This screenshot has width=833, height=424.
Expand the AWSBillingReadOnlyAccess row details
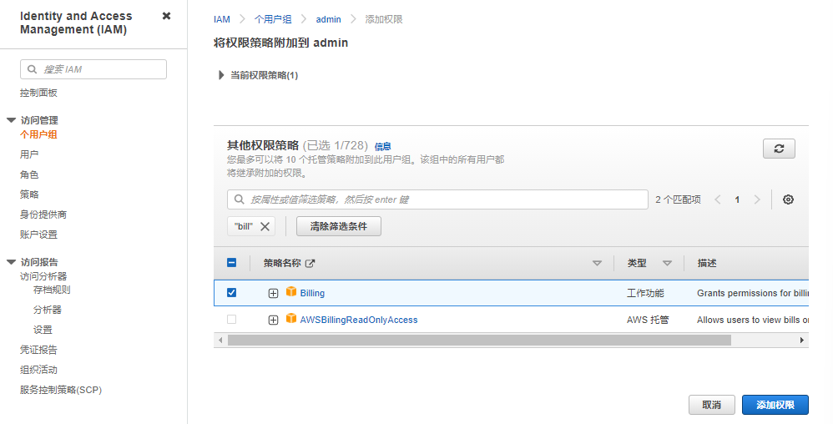[273, 320]
